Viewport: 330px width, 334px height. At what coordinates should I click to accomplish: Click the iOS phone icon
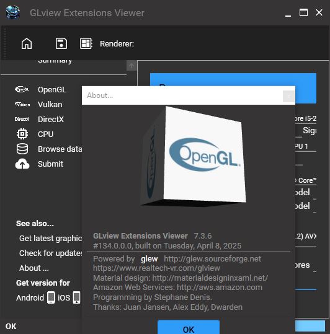76,297
